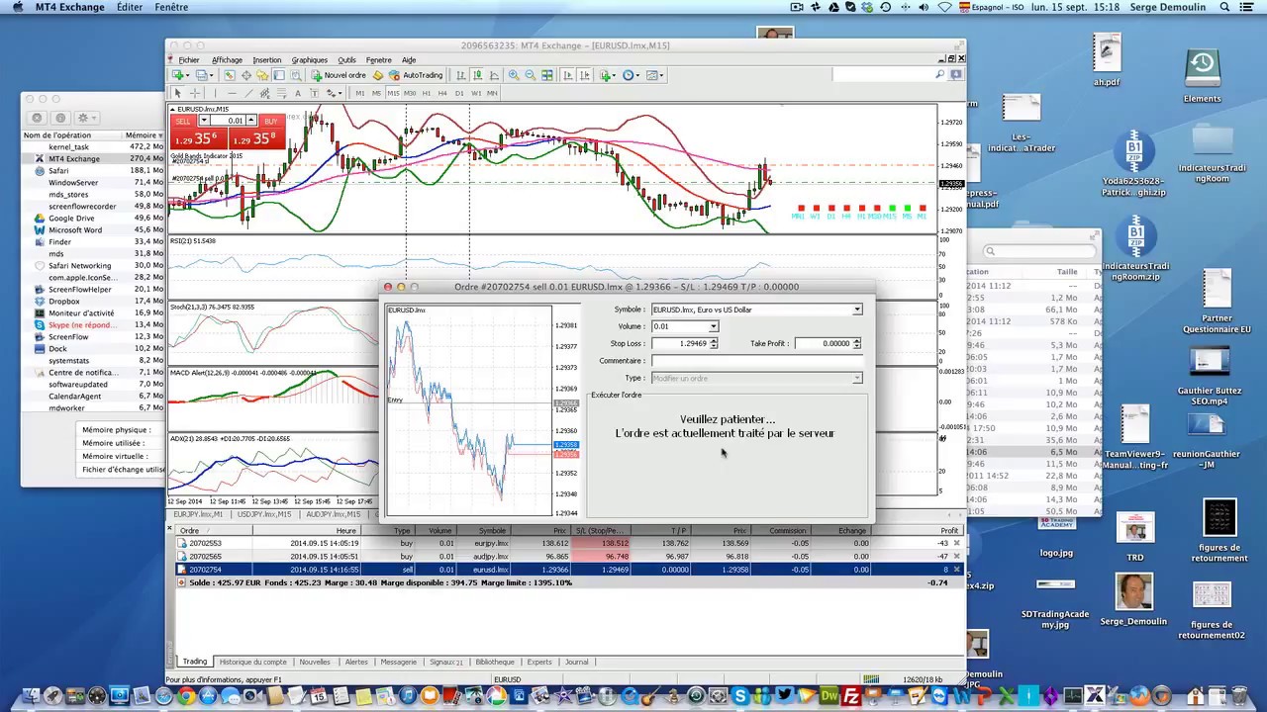Switch to the Messagerie tab
Viewport: 1267px width, 712px height.
click(399, 662)
